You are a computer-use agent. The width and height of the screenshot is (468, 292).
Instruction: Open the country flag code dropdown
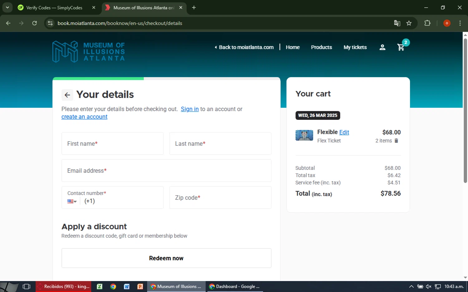pos(72,201)
